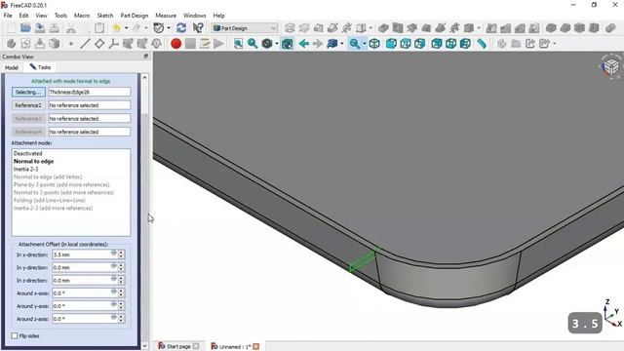Switch to the Tasks tab

pyautogui.click(x=40, y=67)
